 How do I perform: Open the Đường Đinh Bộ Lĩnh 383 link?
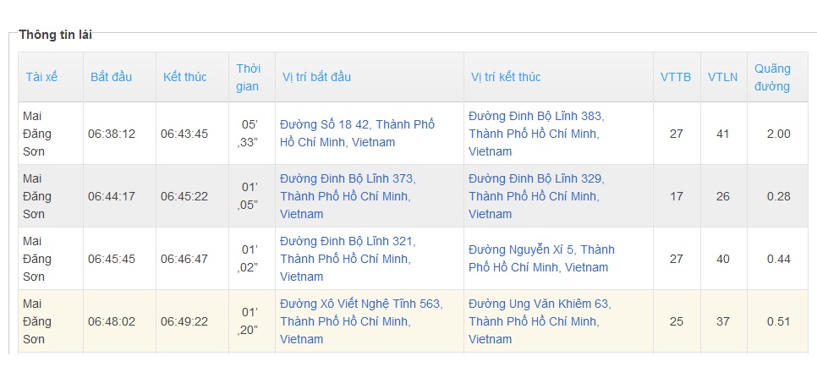point(536,134)
